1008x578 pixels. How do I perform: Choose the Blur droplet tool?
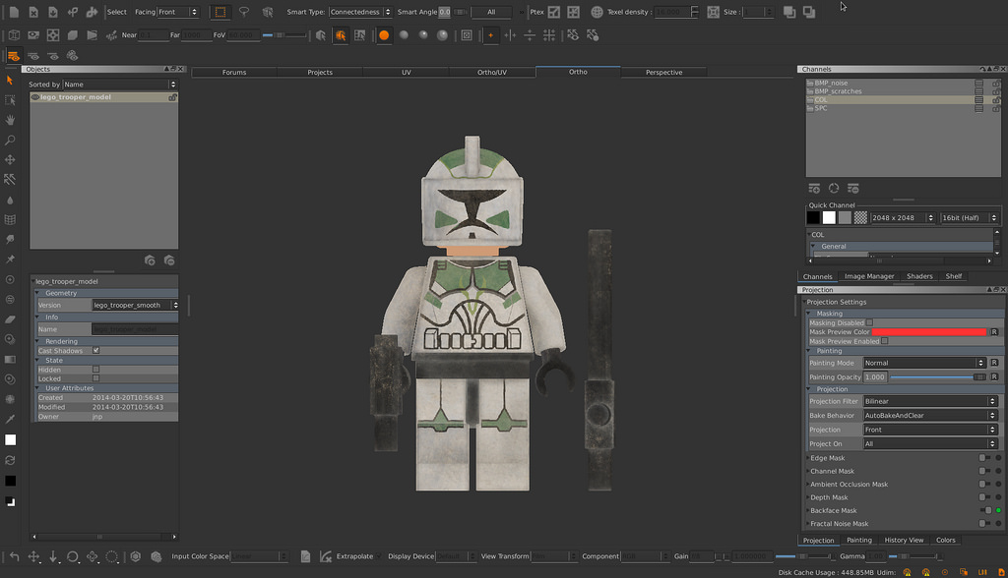pos(10,200)
